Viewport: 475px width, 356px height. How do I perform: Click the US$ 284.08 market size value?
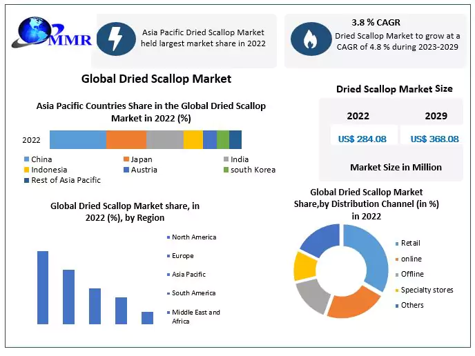(362, 139)
